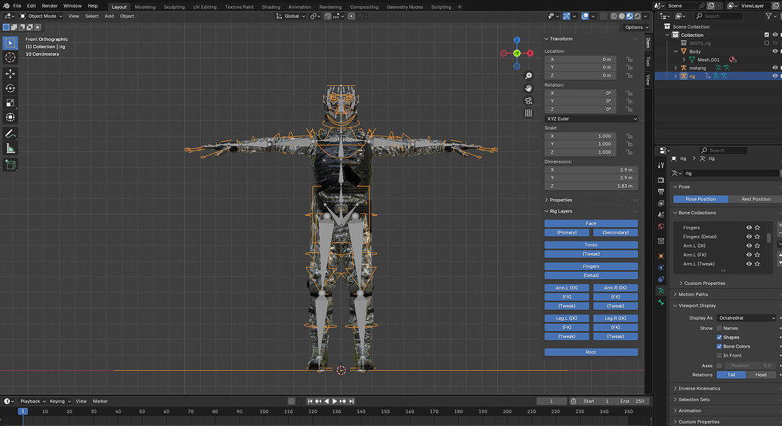Open the Object Data armature properties tab
This screenshot has width=782, height=426.
(661, 290)
